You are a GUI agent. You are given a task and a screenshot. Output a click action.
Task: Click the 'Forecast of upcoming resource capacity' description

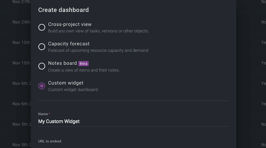click(x=98, y=50)
